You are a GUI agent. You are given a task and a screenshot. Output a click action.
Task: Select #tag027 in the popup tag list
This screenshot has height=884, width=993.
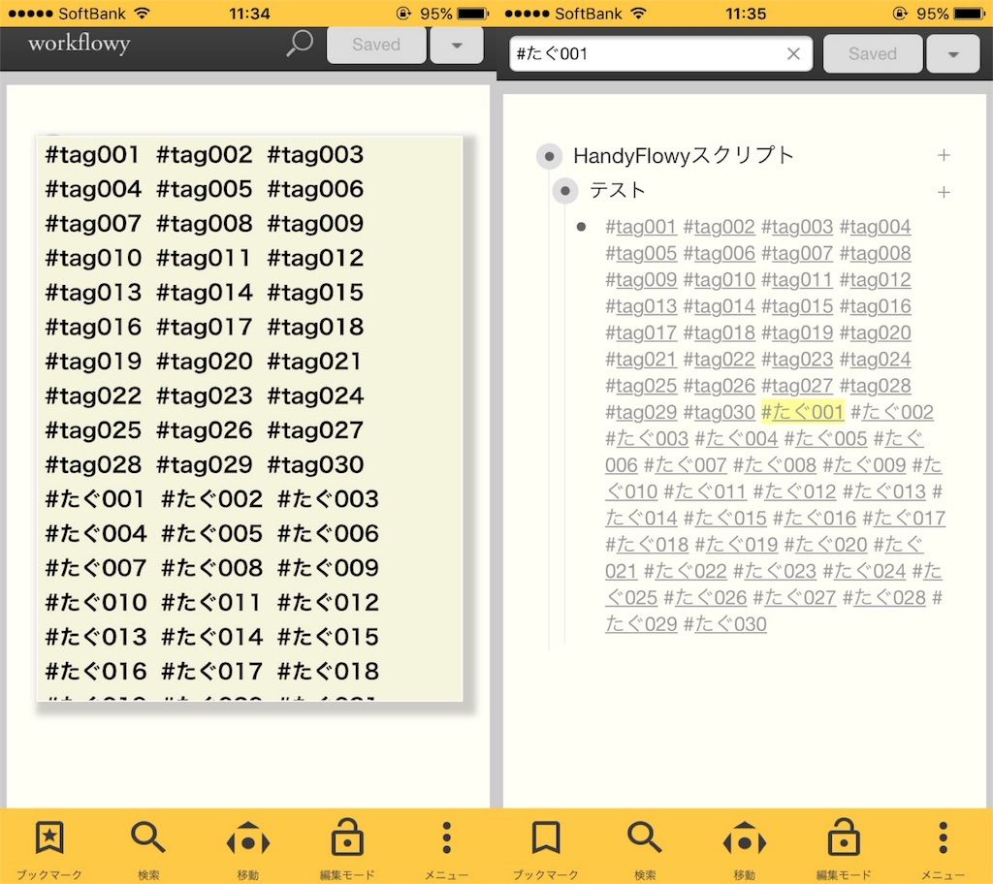click(x=315, y=430)
